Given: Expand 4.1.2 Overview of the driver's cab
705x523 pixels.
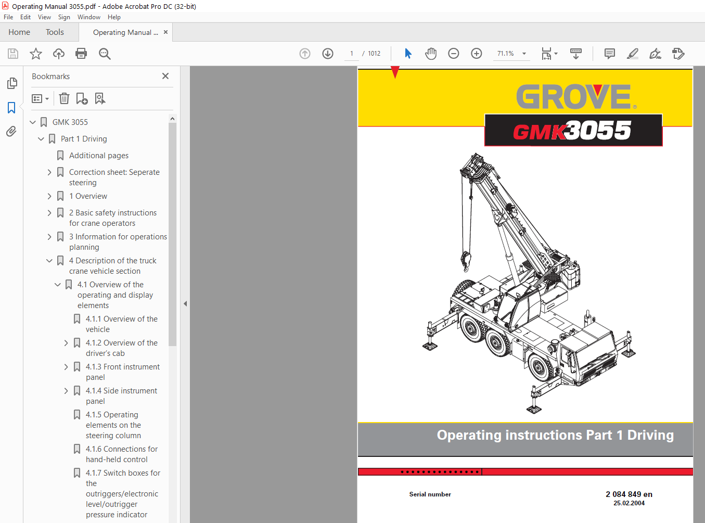Looking at the screenshot, I should click(x=66, y=343).
